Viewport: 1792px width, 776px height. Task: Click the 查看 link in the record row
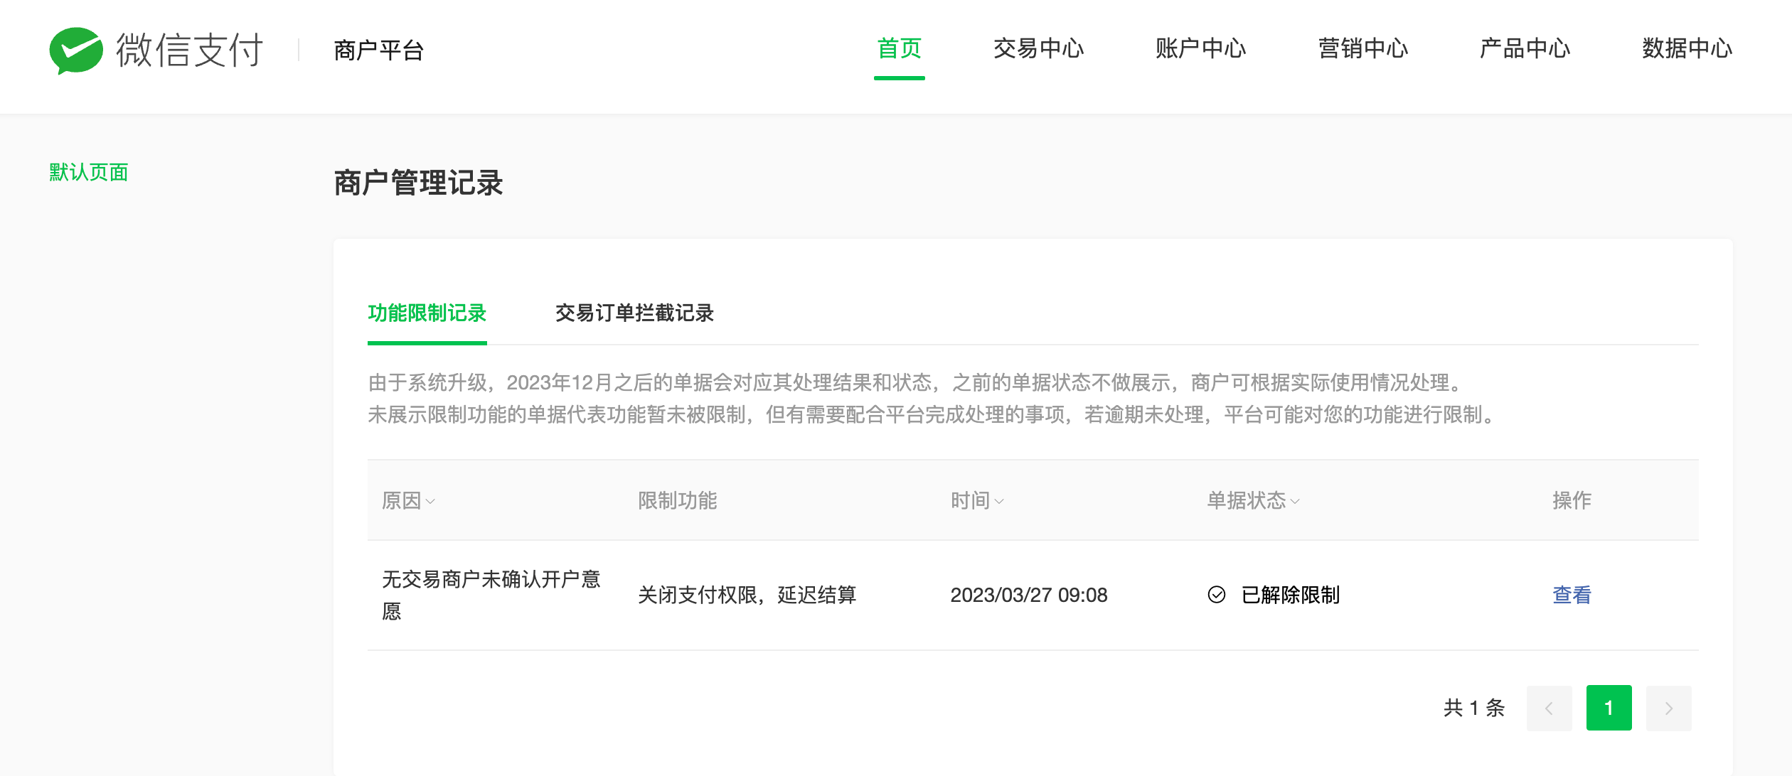coord(1572,595)
